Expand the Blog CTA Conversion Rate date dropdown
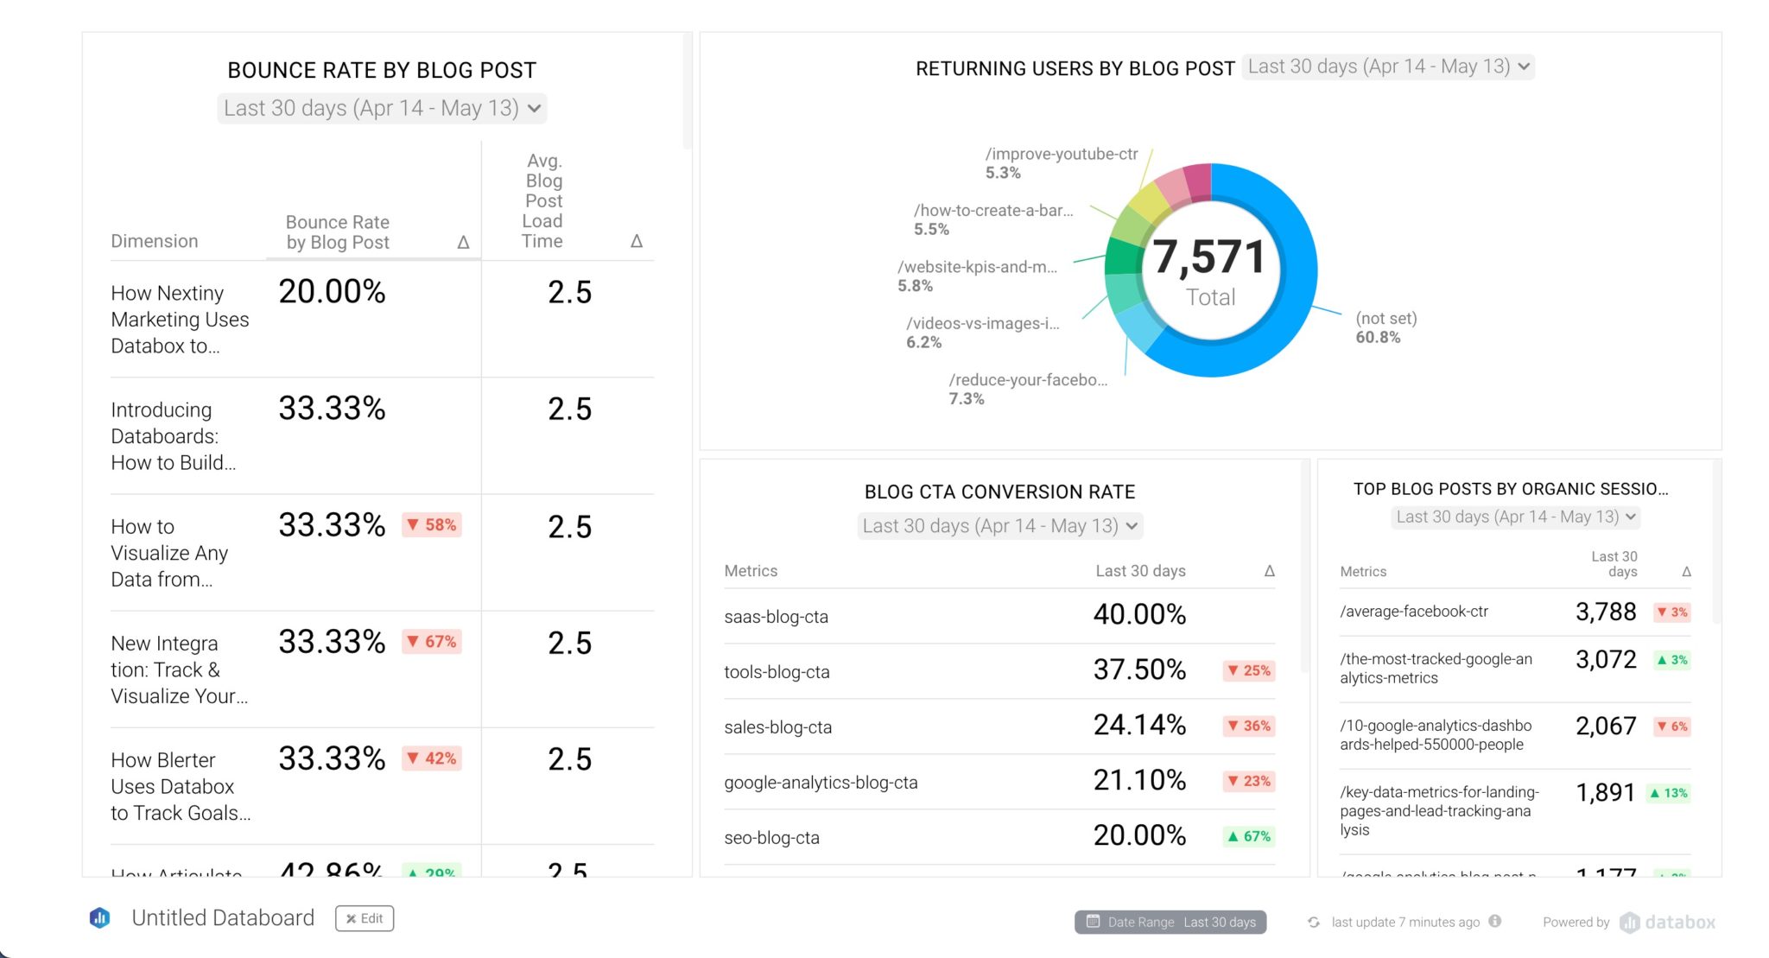This screenshot has height=958, width=1769. click(1000, 525)
